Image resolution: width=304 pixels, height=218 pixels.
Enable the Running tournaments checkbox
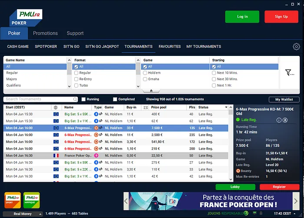point(83,99)
